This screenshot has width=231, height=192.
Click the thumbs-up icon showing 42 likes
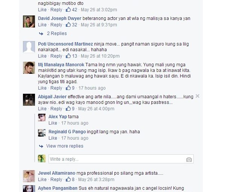(x=68, y=9)
